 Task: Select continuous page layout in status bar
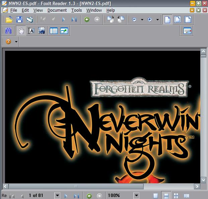166,195
